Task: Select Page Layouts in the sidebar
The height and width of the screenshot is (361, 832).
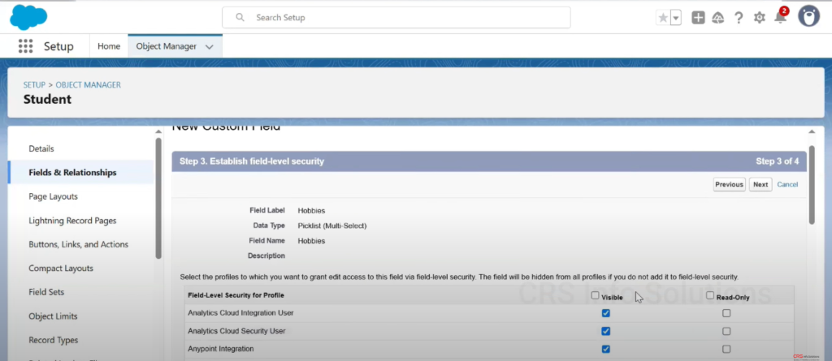Action: point(53,196)
